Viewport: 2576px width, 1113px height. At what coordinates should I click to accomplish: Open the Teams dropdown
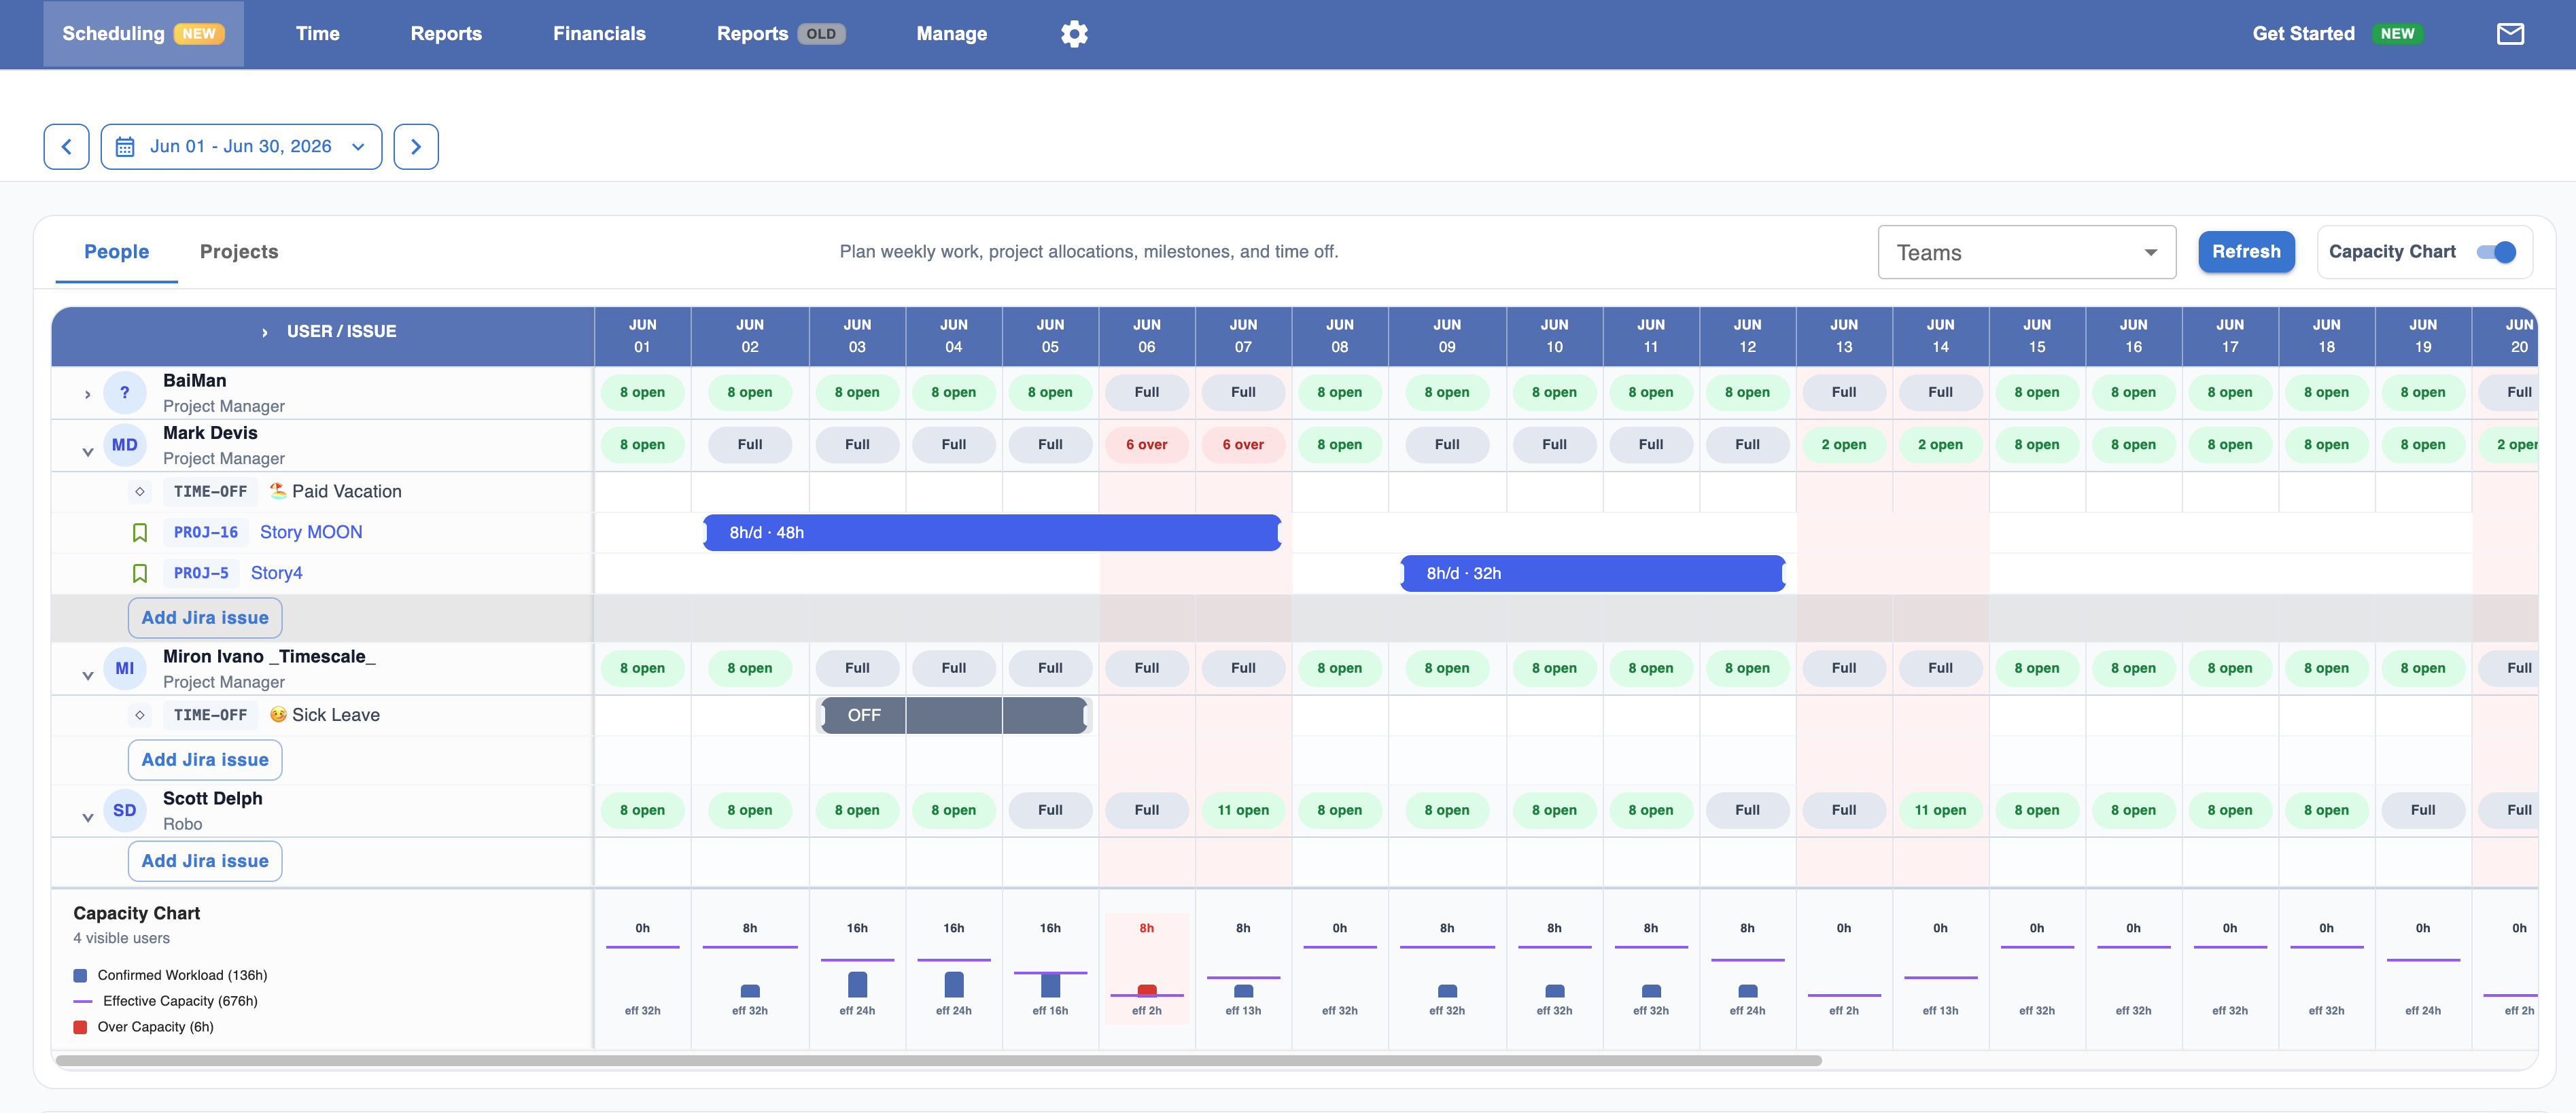[x=2027, y=252]
